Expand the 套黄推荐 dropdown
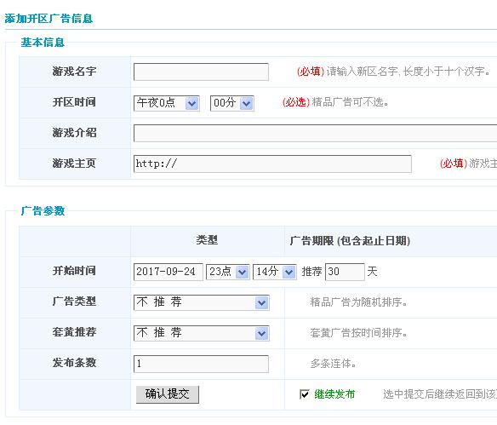Viewport: 497px width, 425px height. (202, 333)
